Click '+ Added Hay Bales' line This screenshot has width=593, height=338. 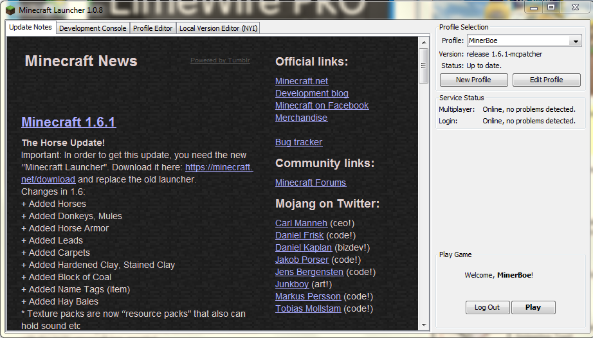pos(60,301)
